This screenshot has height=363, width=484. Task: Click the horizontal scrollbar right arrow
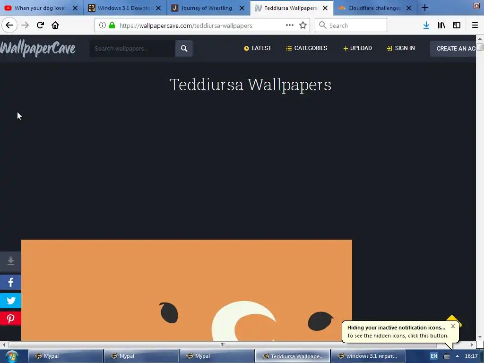tap(472, 345)
